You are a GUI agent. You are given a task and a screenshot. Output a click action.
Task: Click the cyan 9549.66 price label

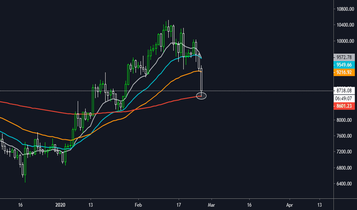[x=344, y=65]
